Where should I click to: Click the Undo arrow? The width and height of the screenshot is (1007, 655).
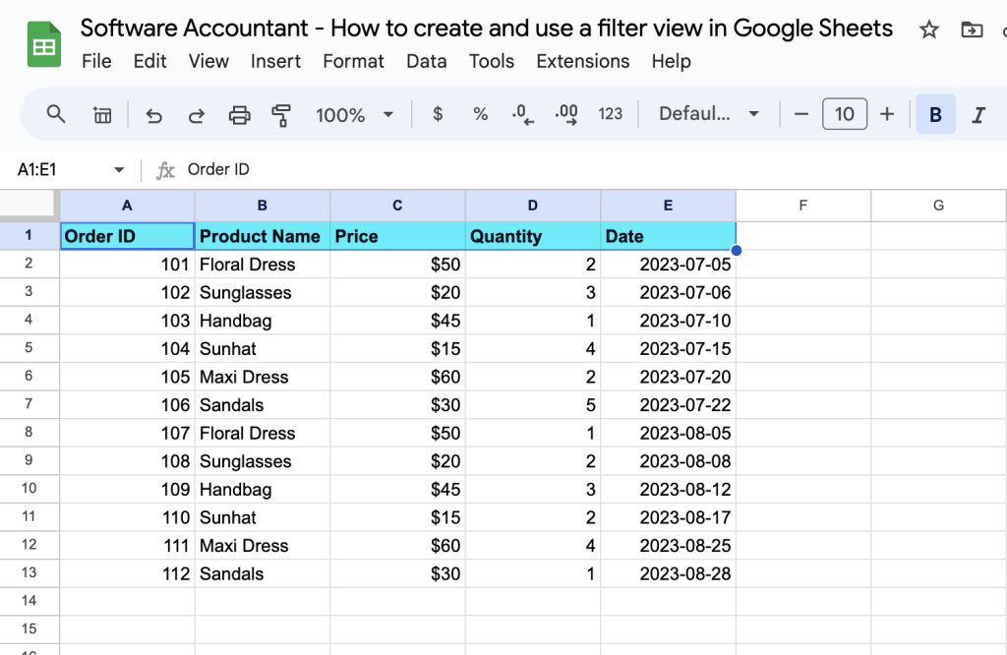click(153, 116)
